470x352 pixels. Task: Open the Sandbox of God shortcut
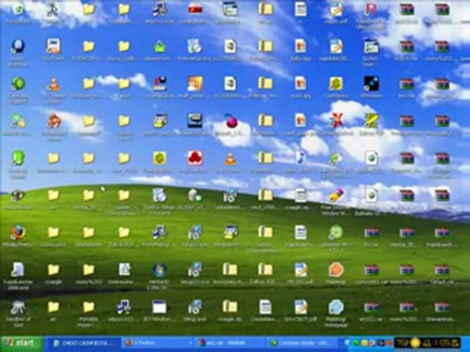[18, 307]
